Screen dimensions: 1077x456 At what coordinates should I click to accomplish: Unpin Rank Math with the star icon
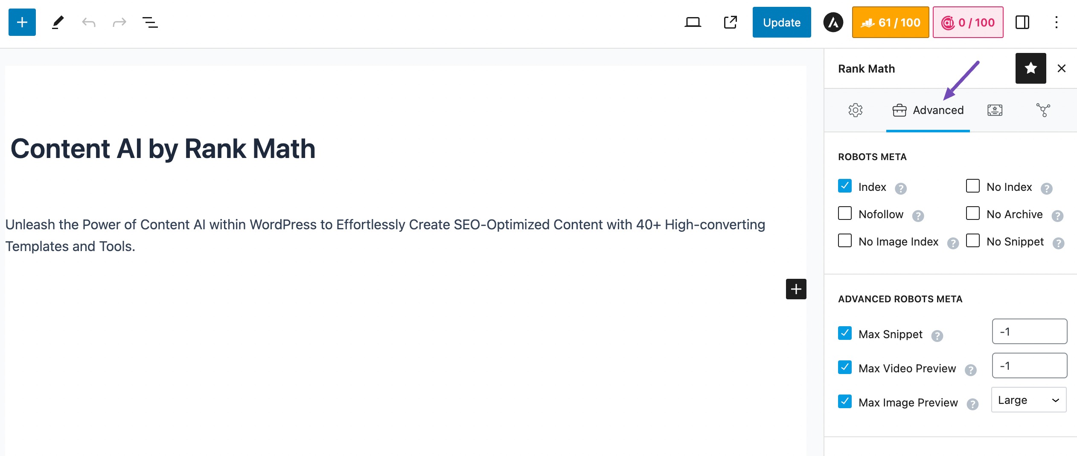click(x=1031, y=68)
